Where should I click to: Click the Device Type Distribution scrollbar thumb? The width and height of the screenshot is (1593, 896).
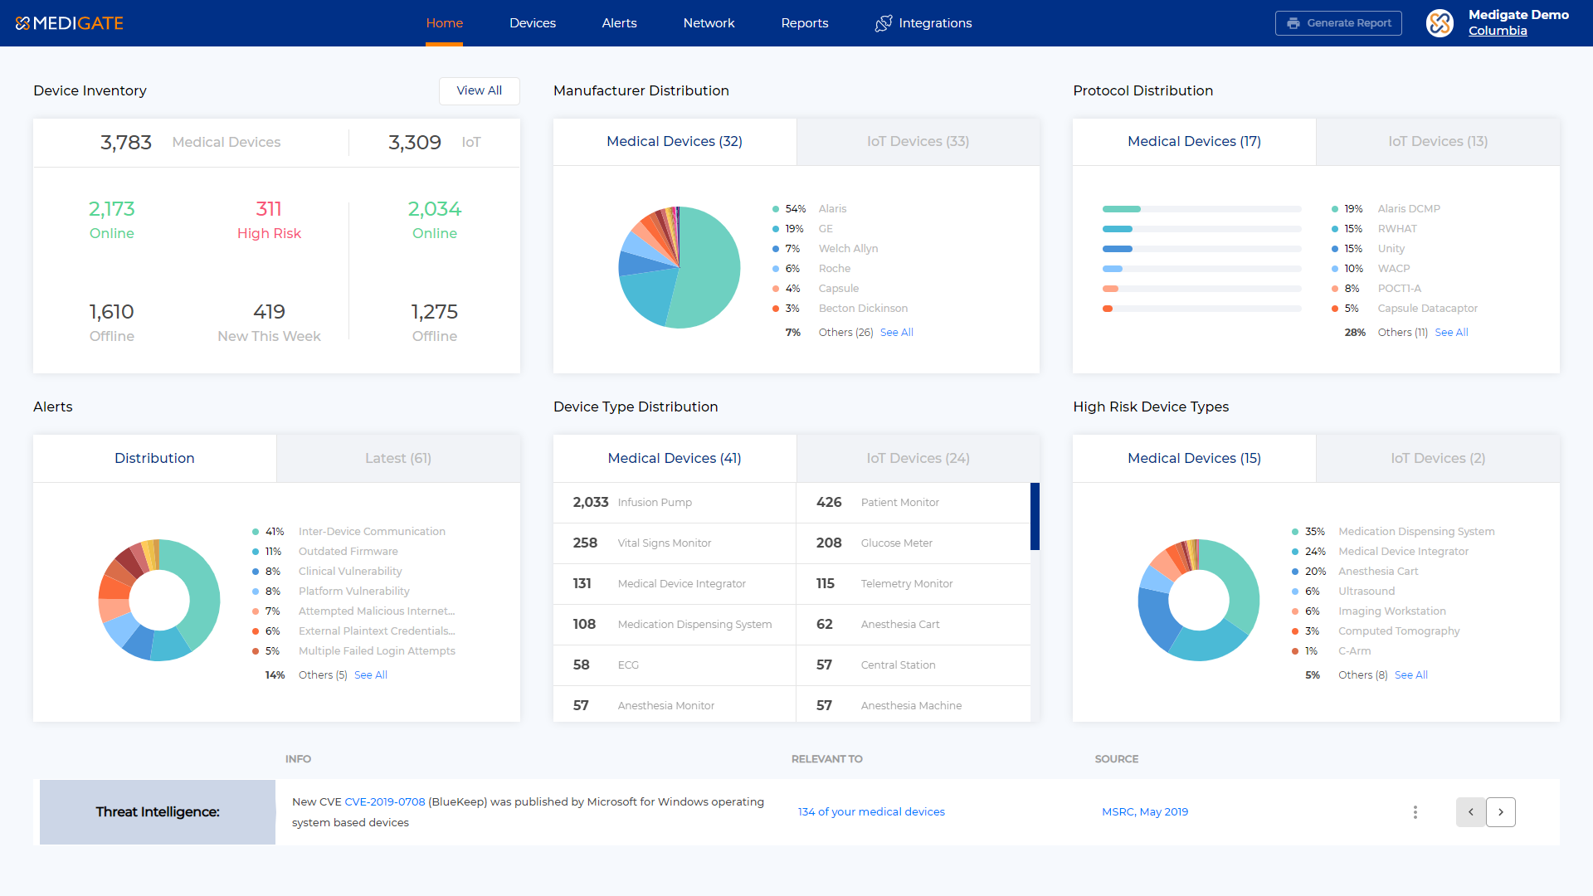point(1035,516)
